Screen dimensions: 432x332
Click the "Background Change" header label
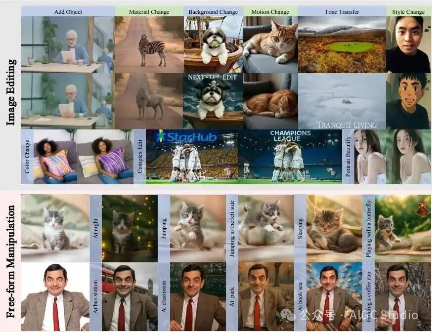(213, 12)
